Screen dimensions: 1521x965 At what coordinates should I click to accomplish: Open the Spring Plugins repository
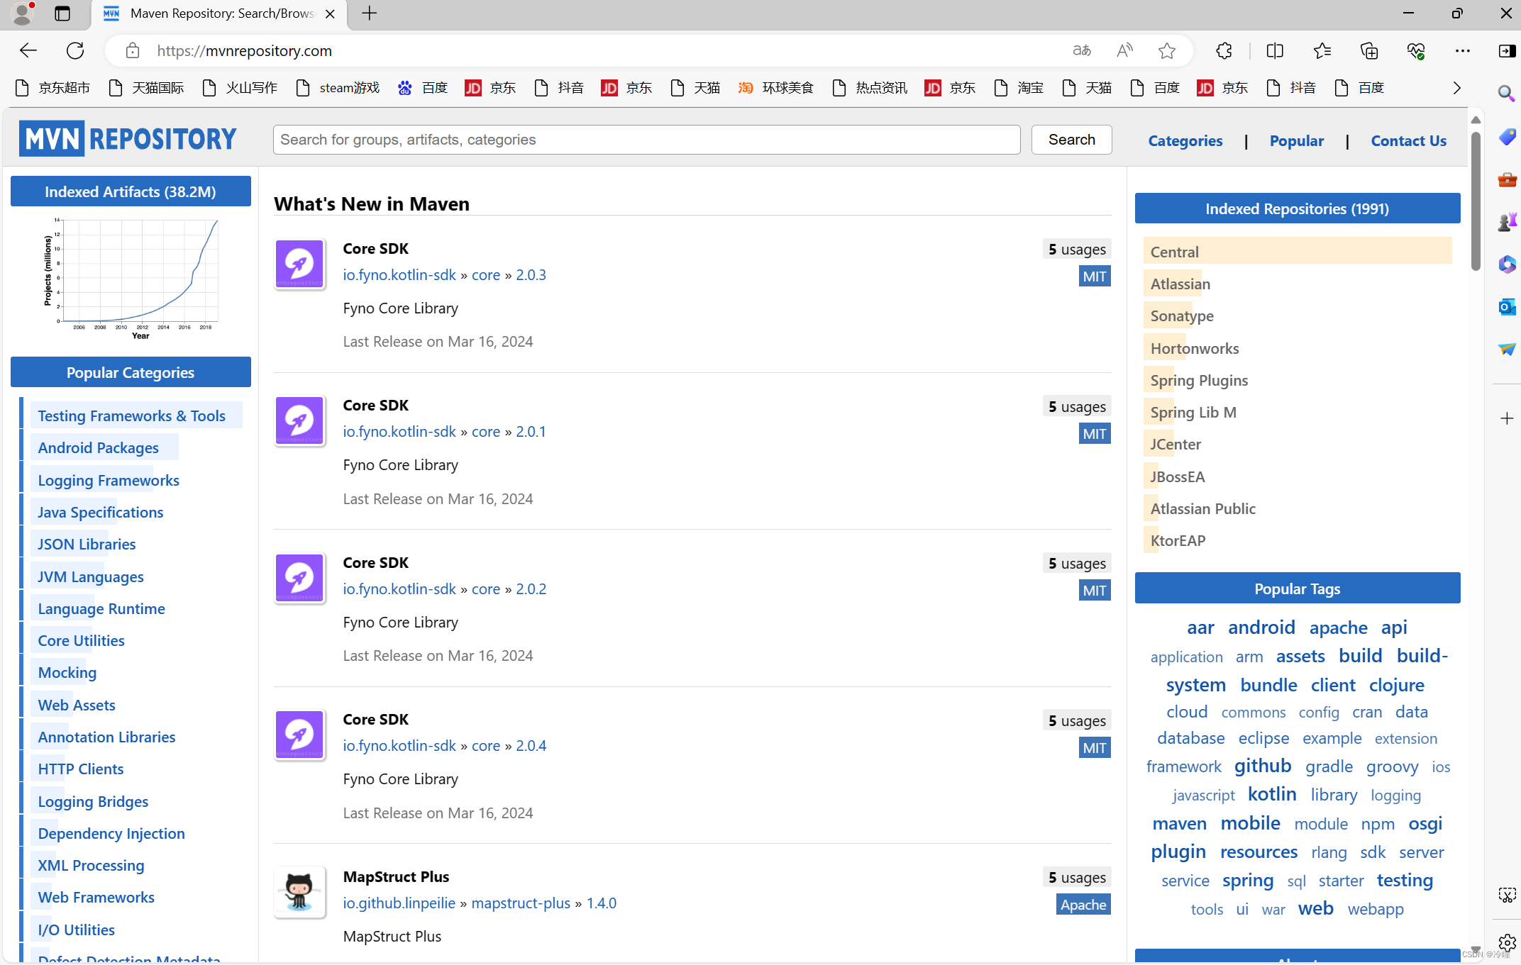[1199, 380]
